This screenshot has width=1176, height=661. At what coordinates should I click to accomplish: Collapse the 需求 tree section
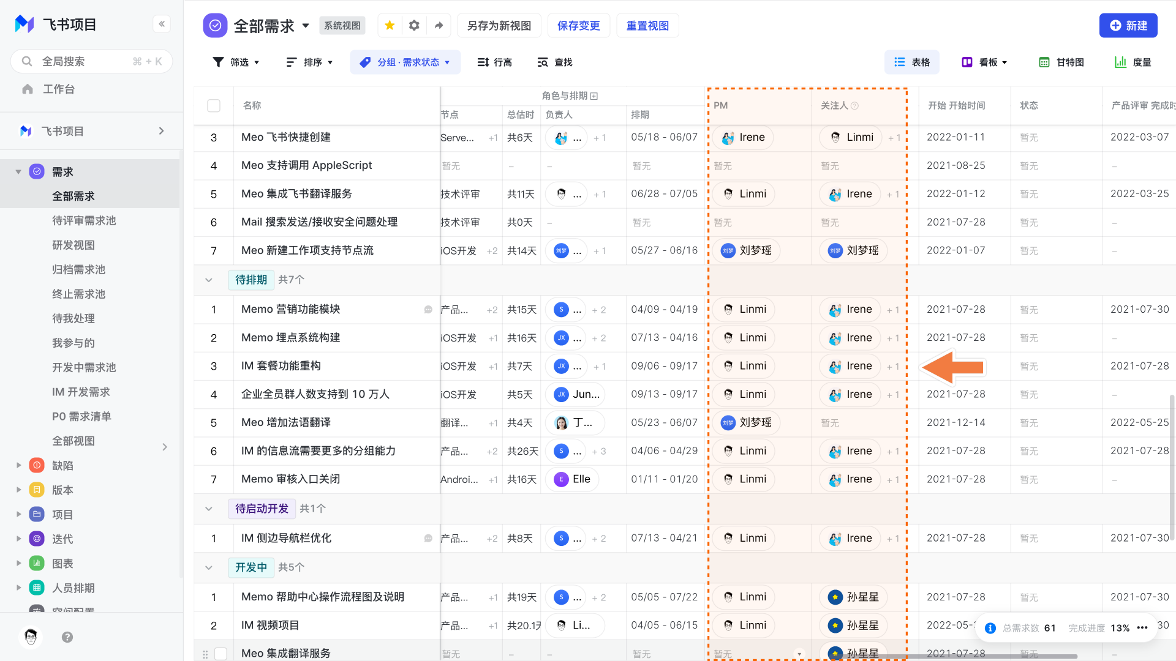[x=18, y=172]
